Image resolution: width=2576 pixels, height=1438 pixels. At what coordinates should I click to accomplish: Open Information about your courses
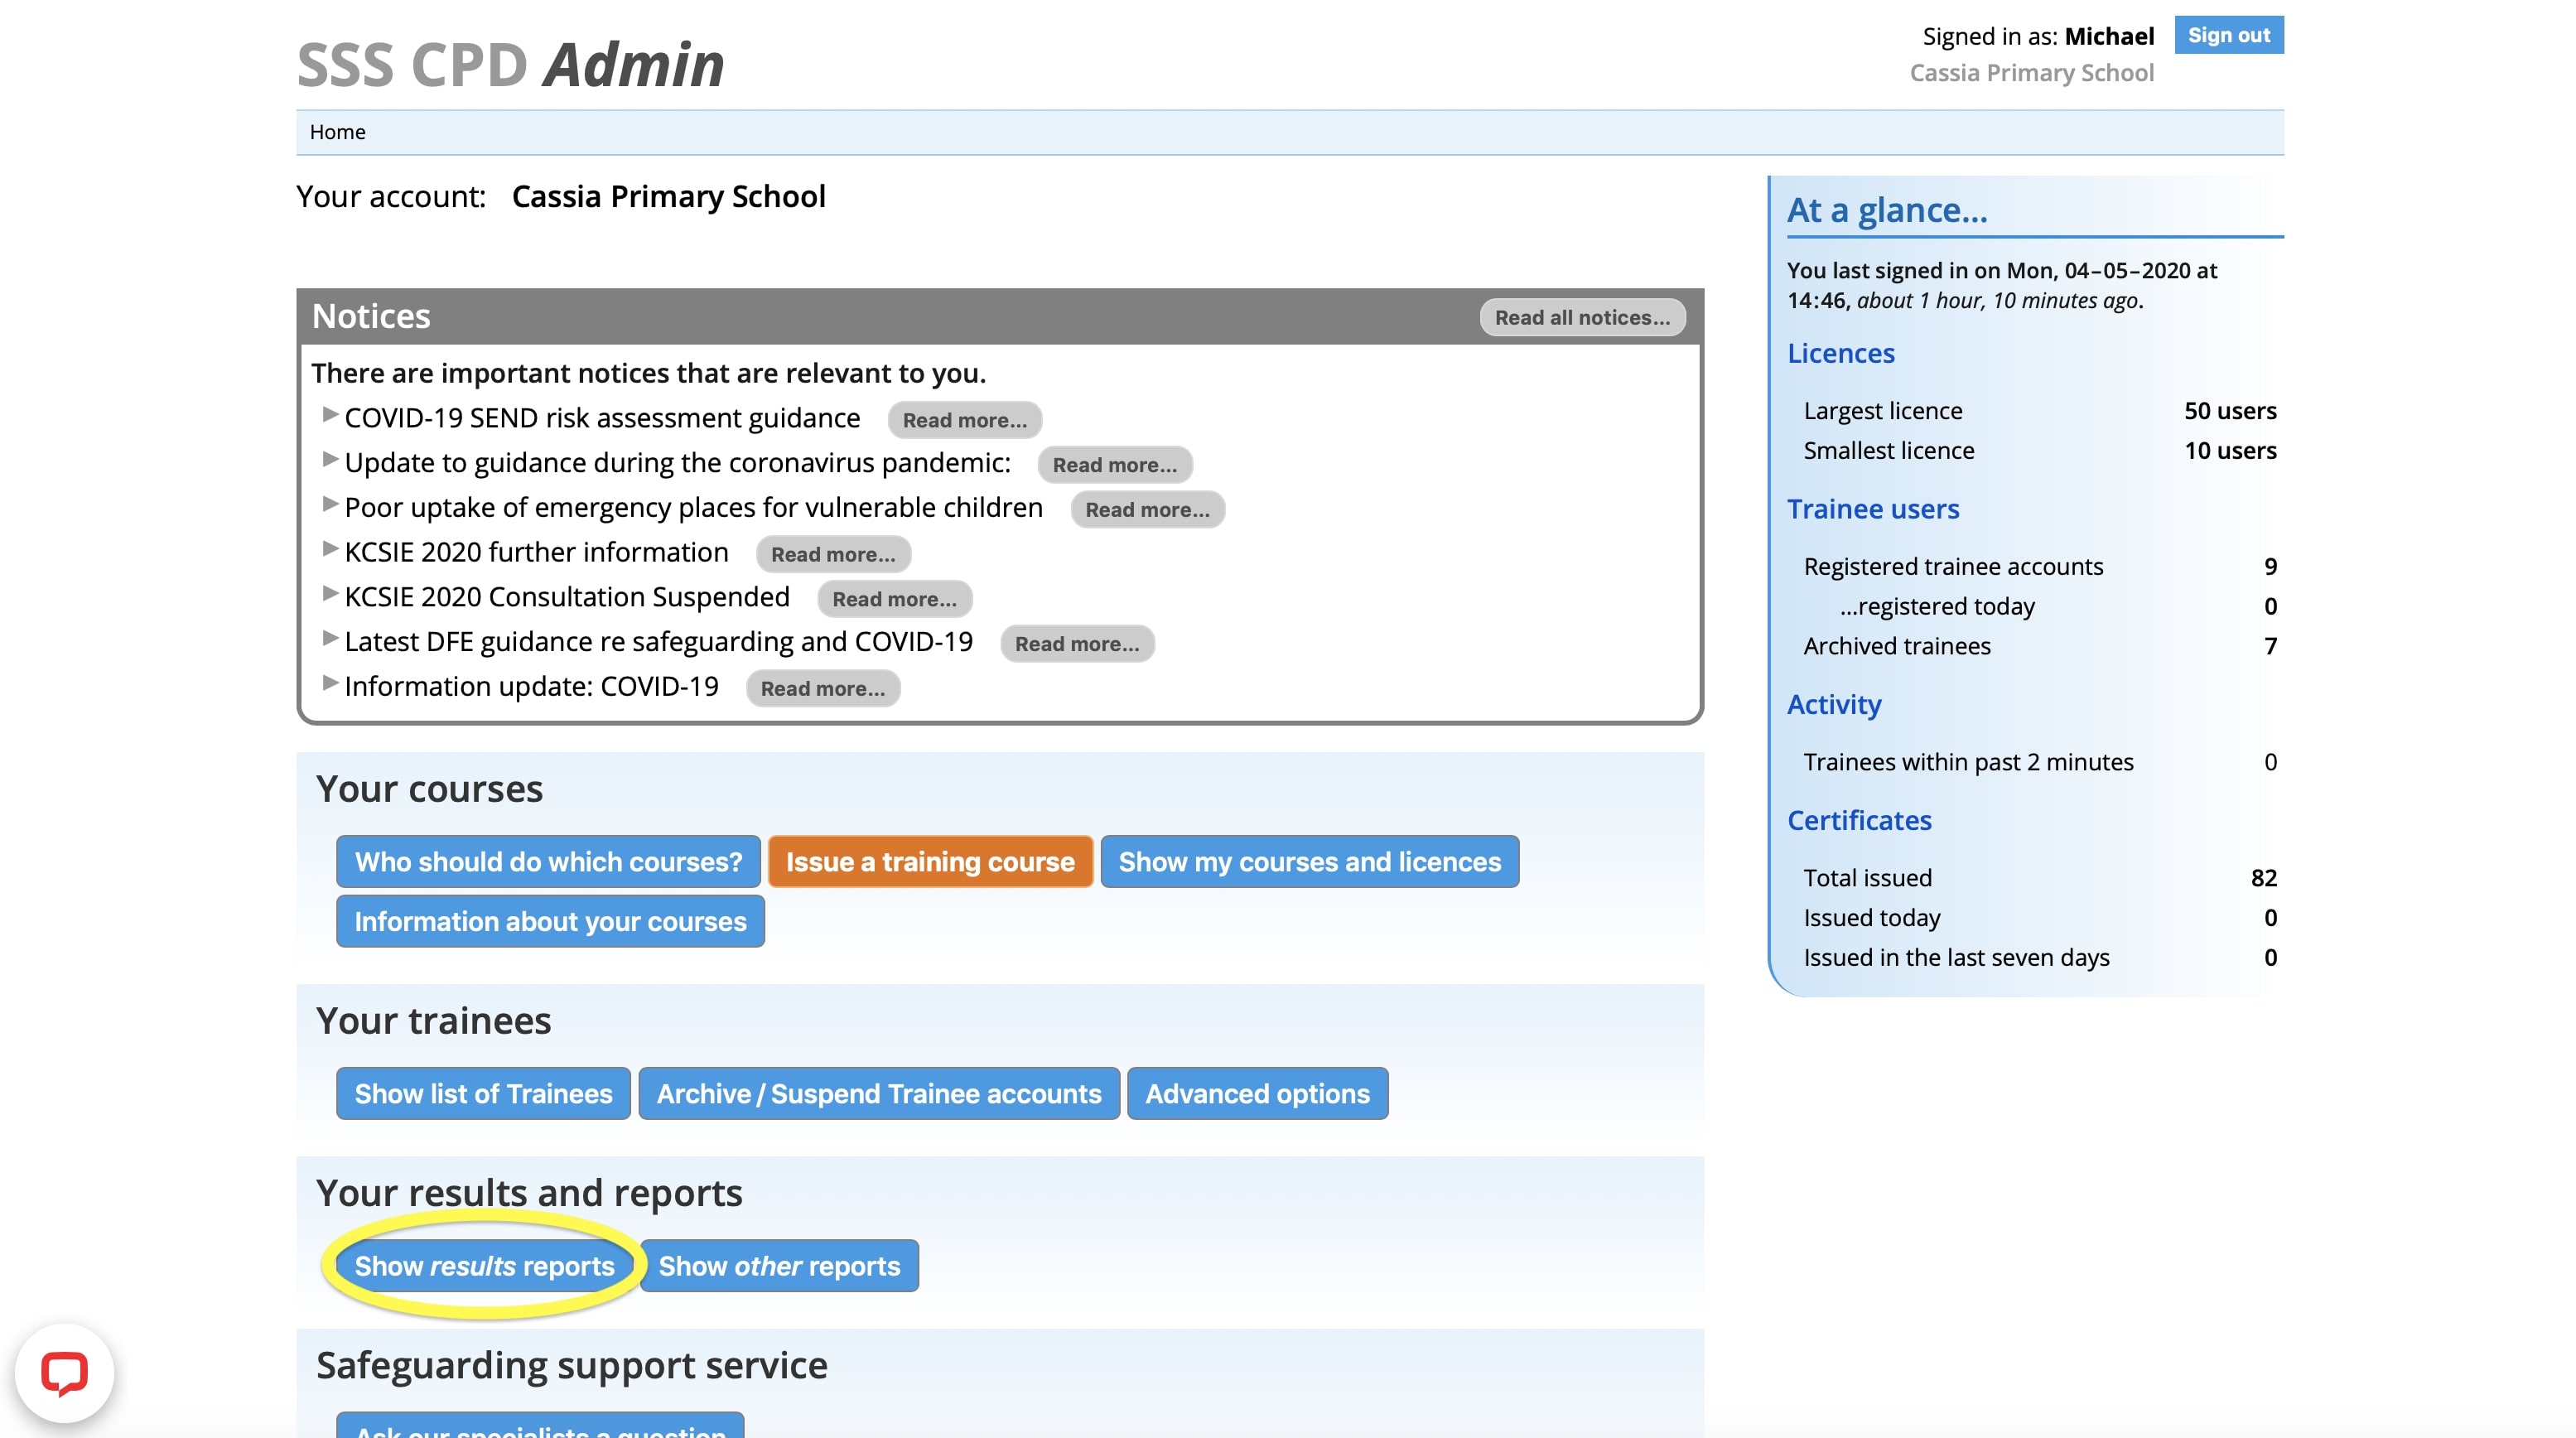point(550,922)
